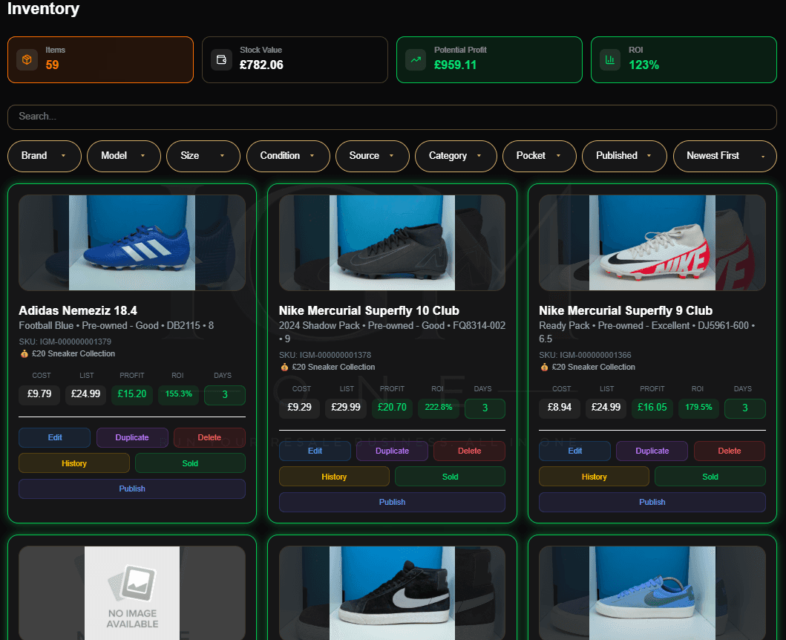This screenshot has height=640, width=786.
Task: Click SKU IGM-000000001379 text
Action: (65, 342)
